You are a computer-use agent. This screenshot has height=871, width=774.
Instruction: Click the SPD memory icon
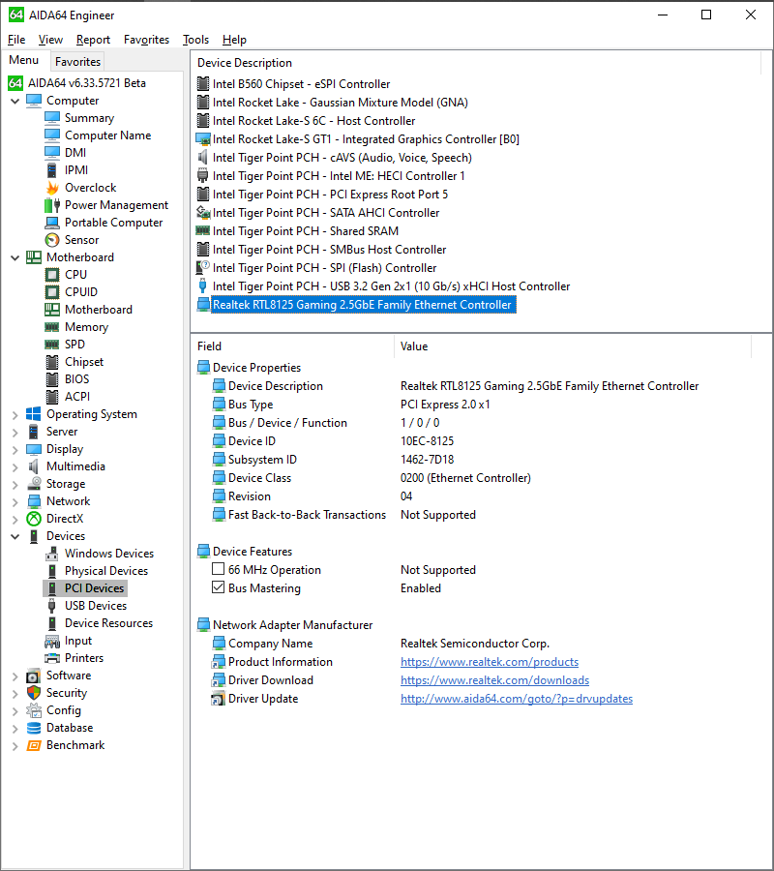pos(52,345)
